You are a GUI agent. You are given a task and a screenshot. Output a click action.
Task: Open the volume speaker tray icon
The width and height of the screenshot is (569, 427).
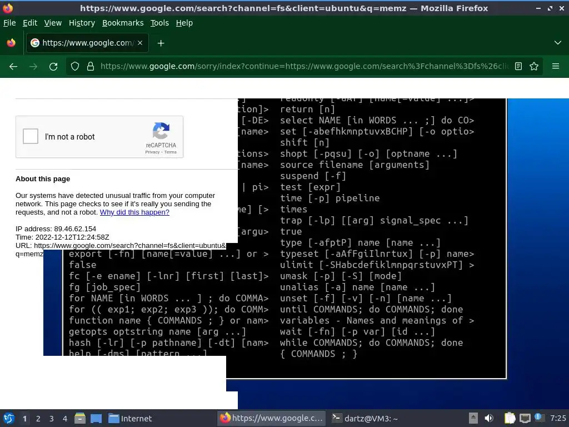pos(489,418)
